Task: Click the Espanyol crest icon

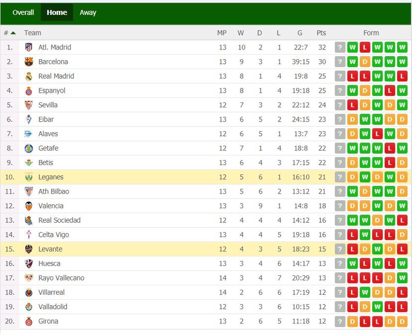Action: coord(29,91)
